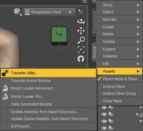The image size is (143, 131).
Task: Open the Show submenu
Action: [119, 5]
